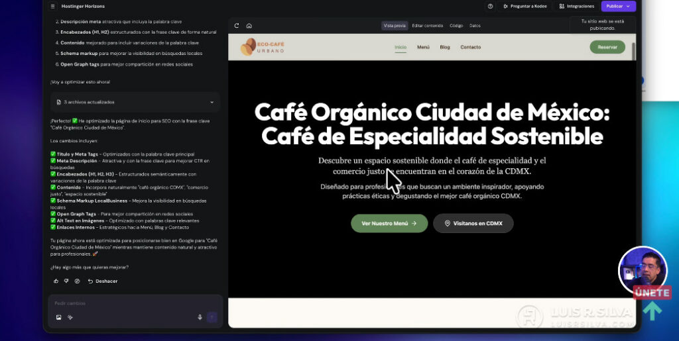The width and height of the screenshot is (679, 341).
Task: Expand the 3 archivos actualizados row
Action: tap(135, 103)
